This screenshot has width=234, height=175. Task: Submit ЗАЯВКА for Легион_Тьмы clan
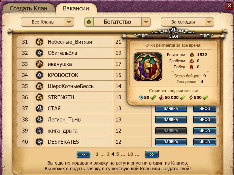click(171, 120)
